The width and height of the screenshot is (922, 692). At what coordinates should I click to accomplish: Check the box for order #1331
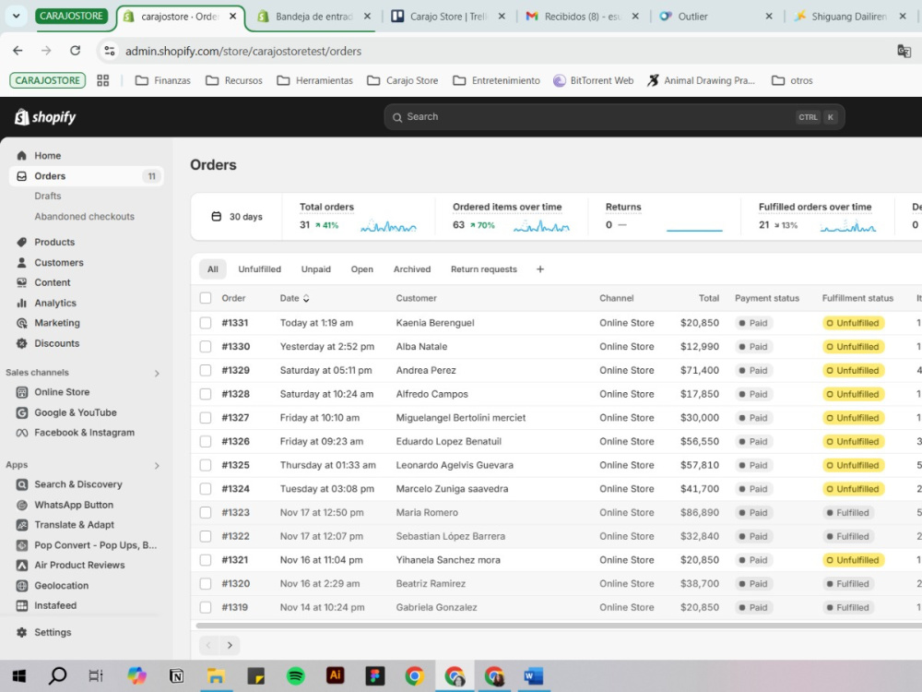click(x=206, y=322)
